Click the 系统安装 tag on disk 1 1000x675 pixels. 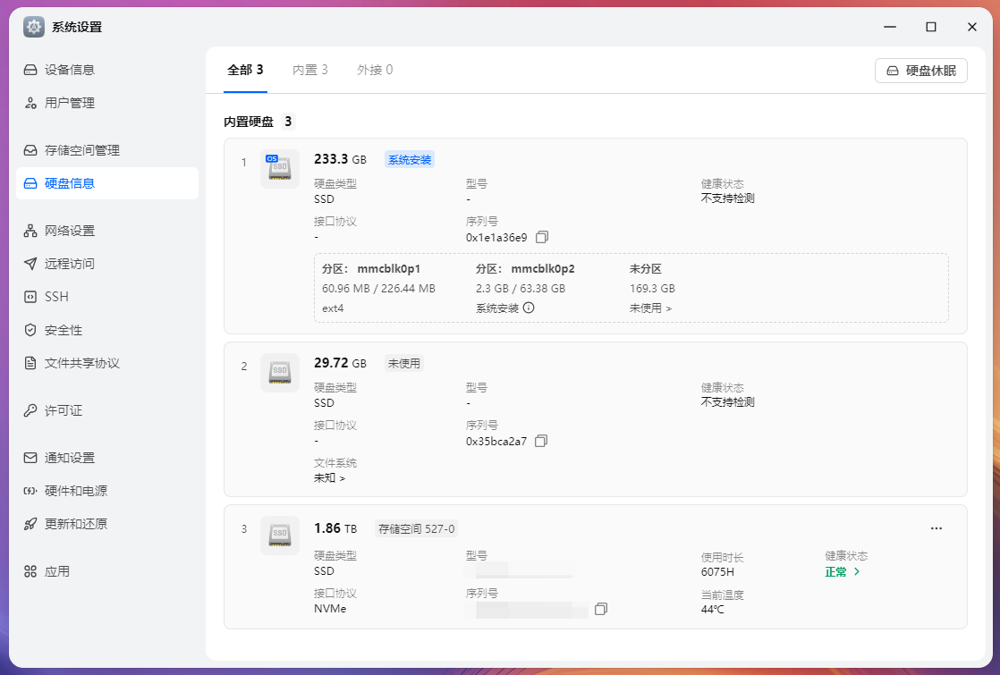tap(410, 159)
